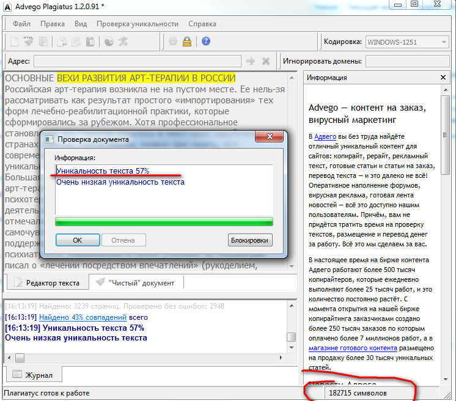
Task: Open the Найдено 43% совпадений log link
Action: [83, 317]
